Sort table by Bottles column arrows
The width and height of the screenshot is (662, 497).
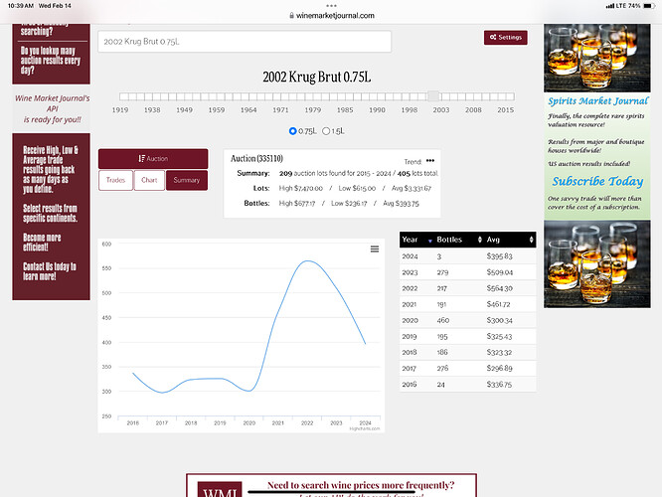point(480,240)
